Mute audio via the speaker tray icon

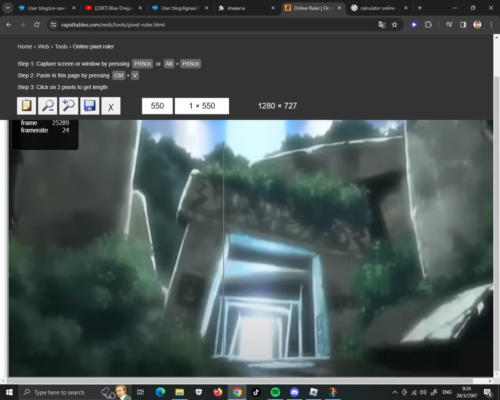(423, 392)
